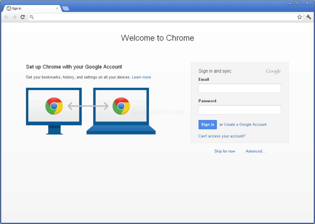The width and height of the screenshot is (315, 224).
Task: Click the Chrome favicon on the tab
Action: (x=9, y=8)
